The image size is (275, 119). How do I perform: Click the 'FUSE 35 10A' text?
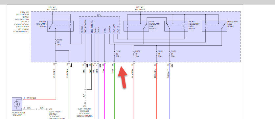[118, 54]
